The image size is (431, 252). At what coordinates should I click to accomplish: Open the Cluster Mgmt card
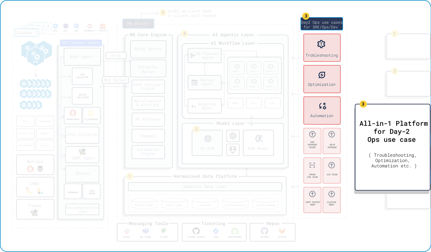coord(332,200)
